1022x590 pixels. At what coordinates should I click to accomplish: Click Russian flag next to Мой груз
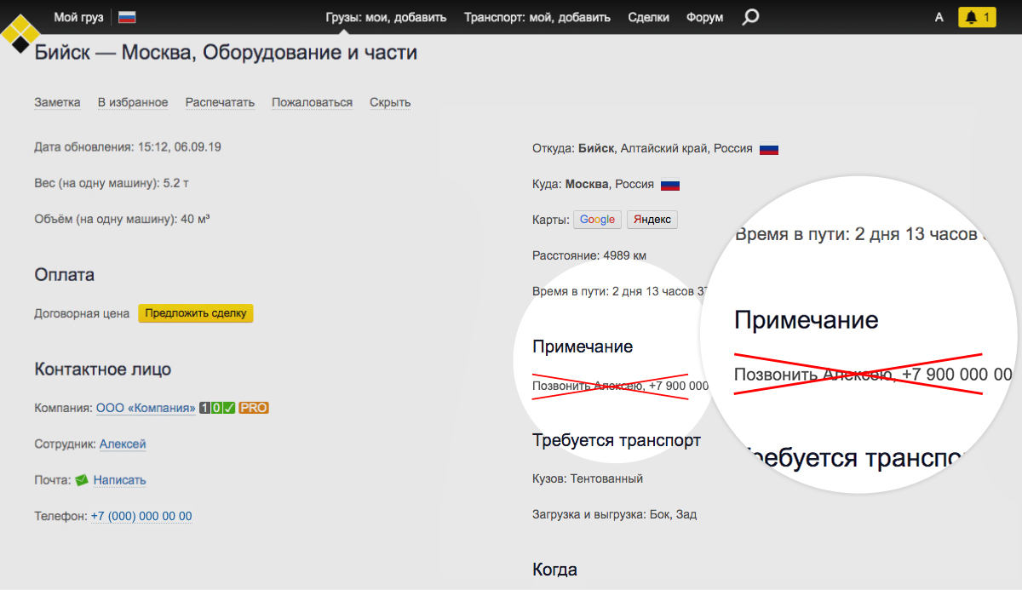point(127,17)
